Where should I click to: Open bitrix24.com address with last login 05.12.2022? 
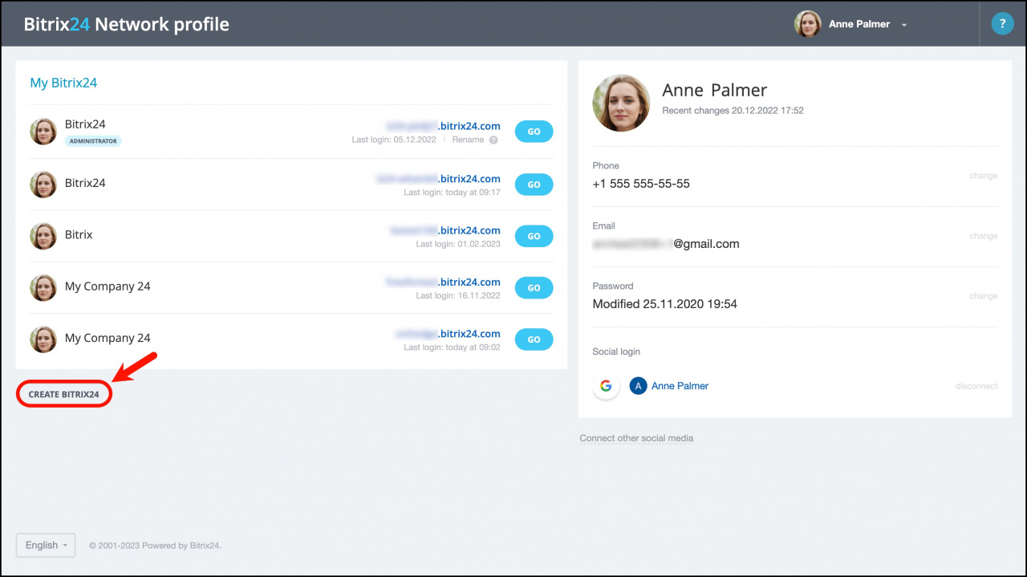pyautogui.click(x=444, y=126)
